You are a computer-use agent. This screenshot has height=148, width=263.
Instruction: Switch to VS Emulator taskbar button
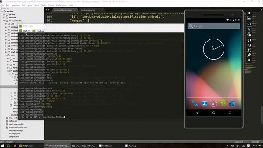coord(58,146)
